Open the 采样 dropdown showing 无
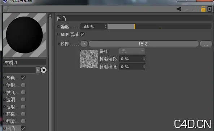 click(x=132, y=51)
